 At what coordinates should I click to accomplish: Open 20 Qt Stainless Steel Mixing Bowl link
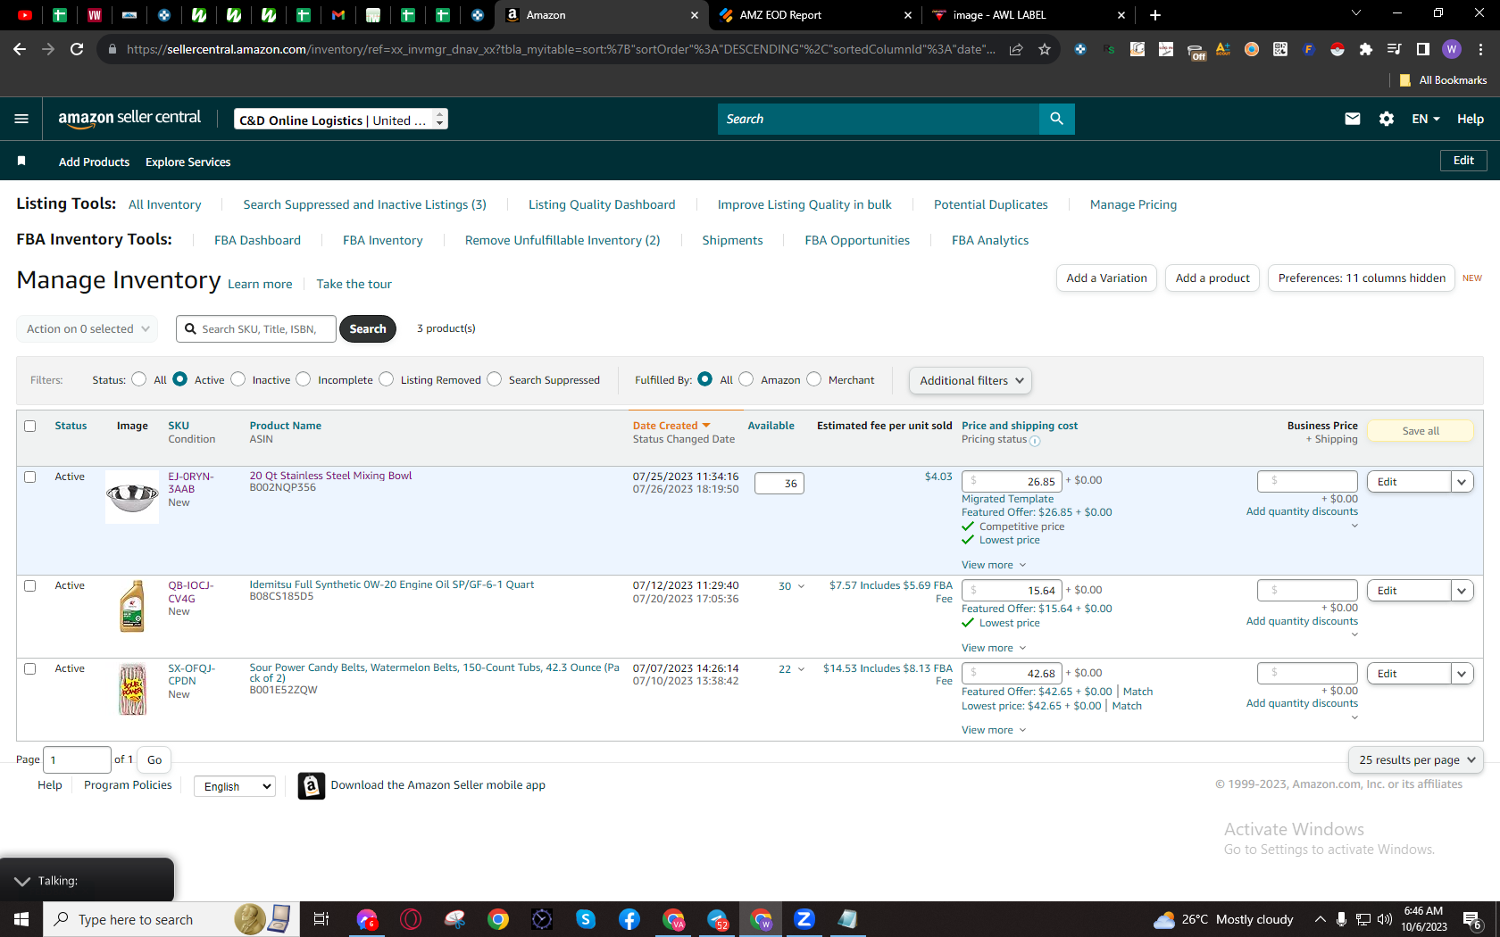click(330, 476)
